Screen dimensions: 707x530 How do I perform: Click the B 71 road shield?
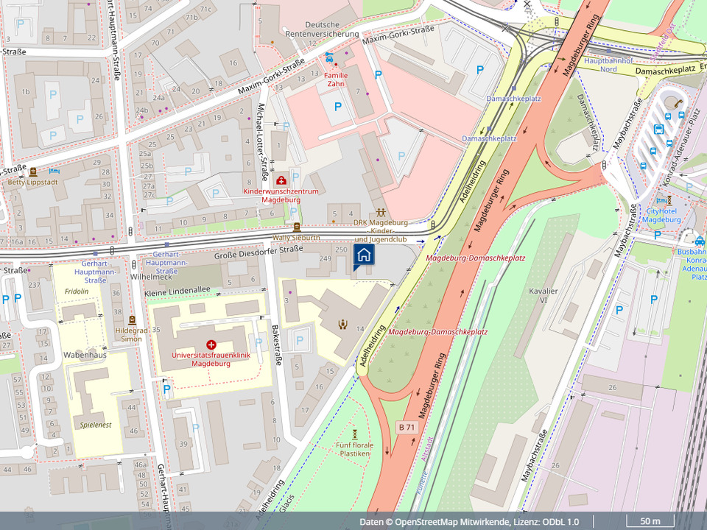[x=407, y=427]
